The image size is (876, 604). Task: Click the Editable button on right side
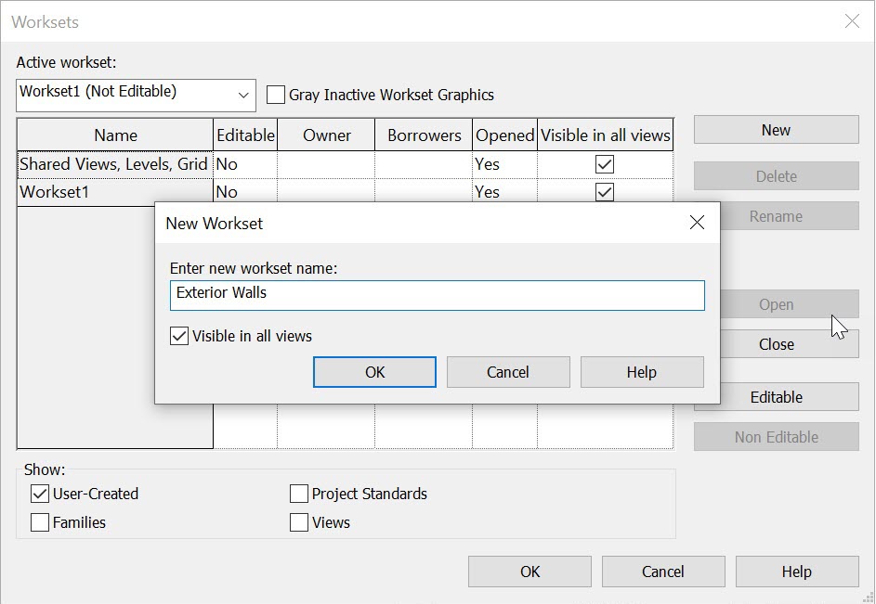776,397
